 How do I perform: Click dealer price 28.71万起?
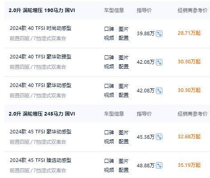(x=189, y=33)
